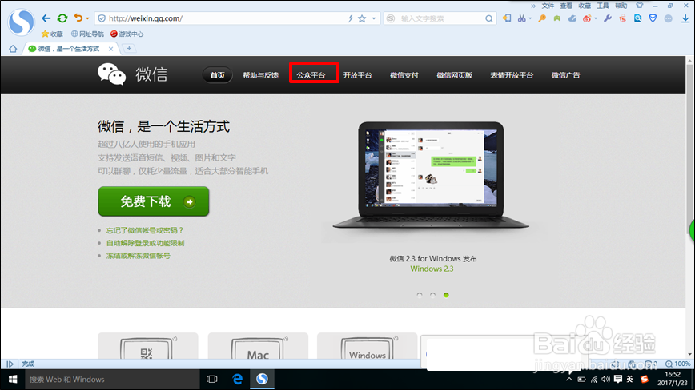Open the Weibo toolbar icon
The image size is (695, 390).
click(587, 18)
